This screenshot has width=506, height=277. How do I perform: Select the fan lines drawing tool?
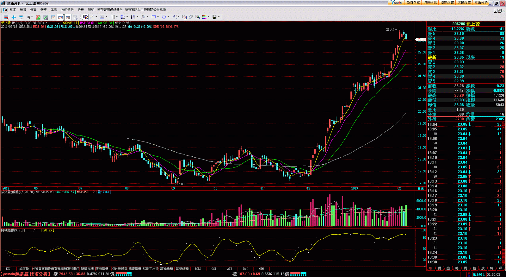(x=123, y=17)
